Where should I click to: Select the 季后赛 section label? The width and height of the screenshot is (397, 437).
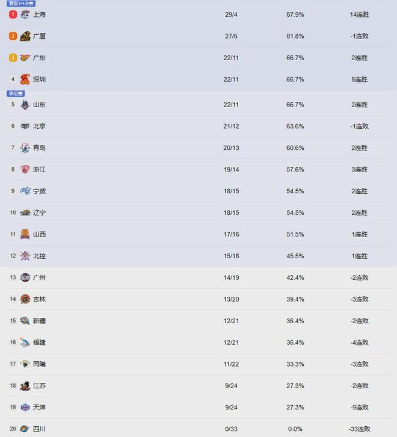(x=15, y=93)
